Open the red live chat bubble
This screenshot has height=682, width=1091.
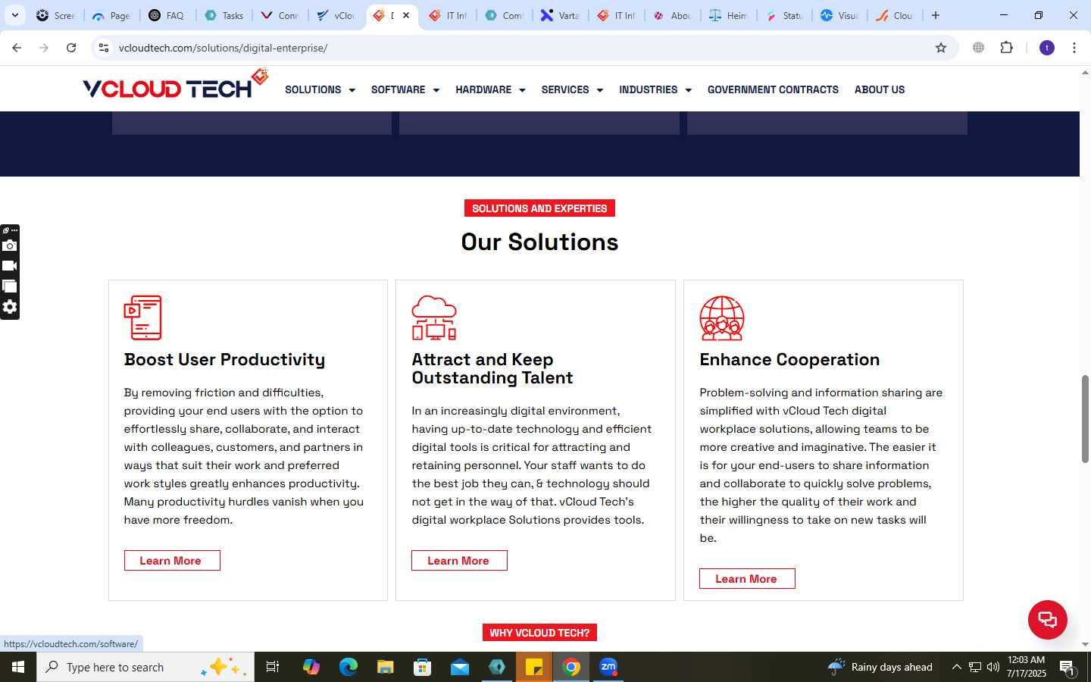pyautogui.click(x=1047, y=619)
